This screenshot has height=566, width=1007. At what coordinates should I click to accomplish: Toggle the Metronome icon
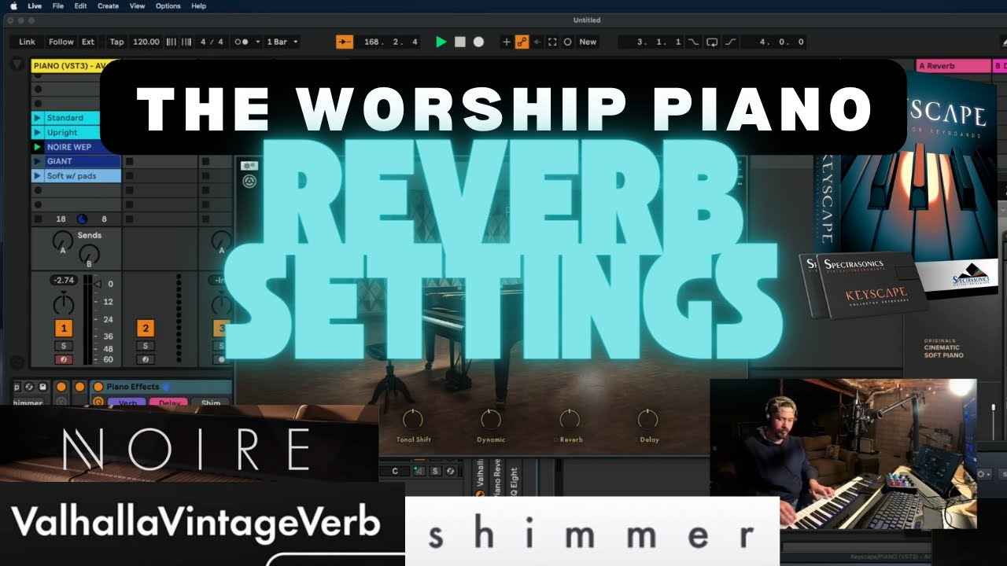pos(242,42)
